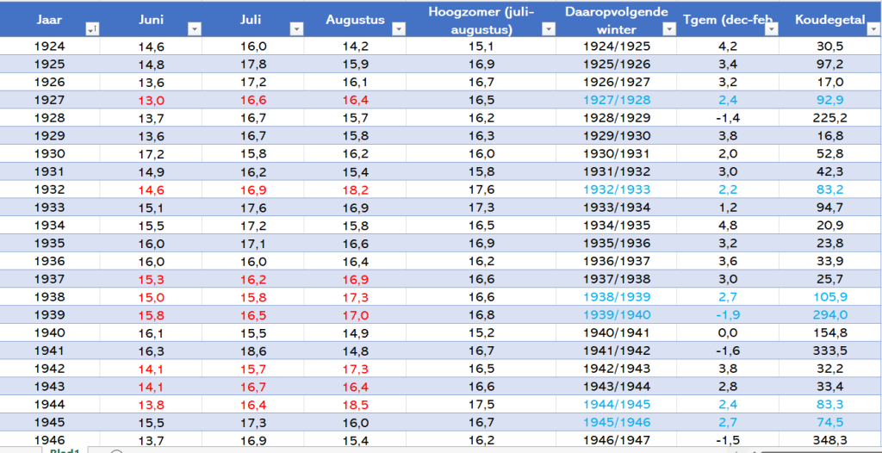Select the Tgem cell -1,4
Screen dimensions: 882x453
[x=727, y=118]
